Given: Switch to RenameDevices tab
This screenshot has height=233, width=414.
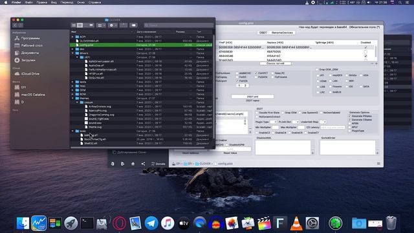Looking at the screenshot, I should tap(282, 32).
